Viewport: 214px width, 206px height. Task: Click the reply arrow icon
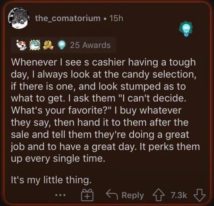click(112, 195)
